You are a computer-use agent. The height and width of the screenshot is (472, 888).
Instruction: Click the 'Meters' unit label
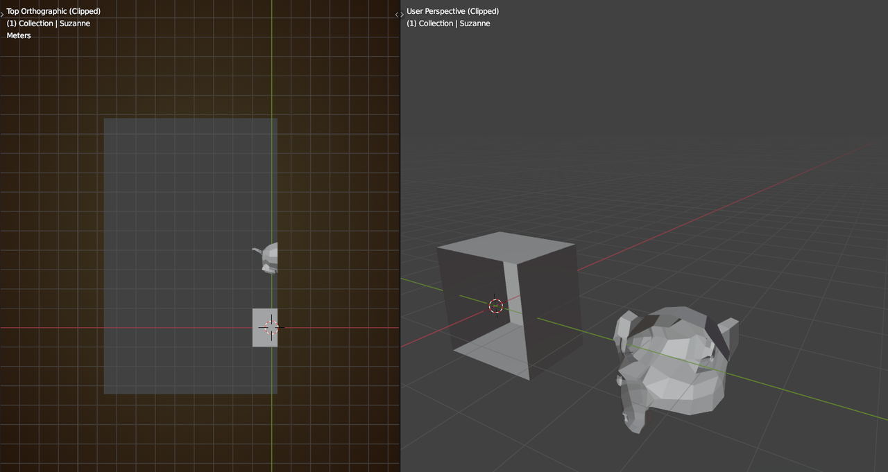19,35
